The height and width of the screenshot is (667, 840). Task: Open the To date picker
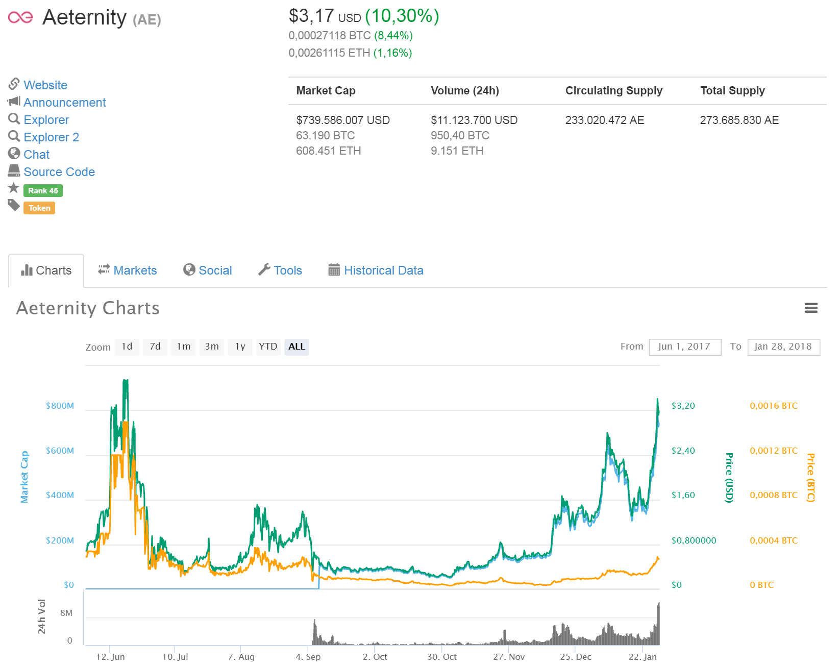click(784, 347)
